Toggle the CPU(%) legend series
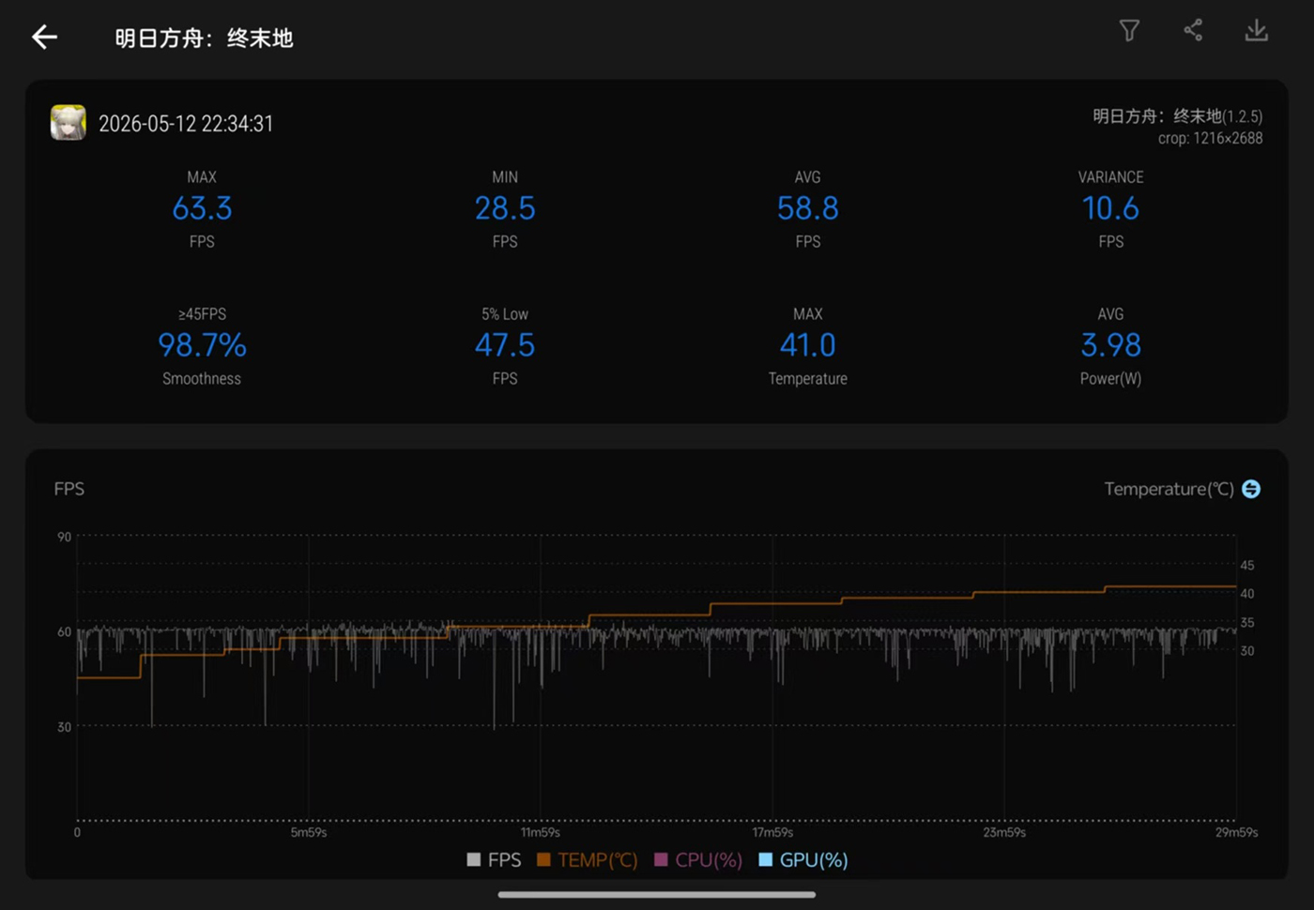Screen dimensions: 1314x910 [x=698, y=860]
